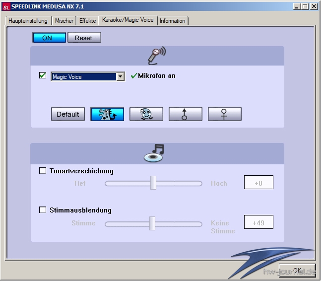Click the Default voice button
The width and height of the screenshot is (321, 281).
[68, 114]
